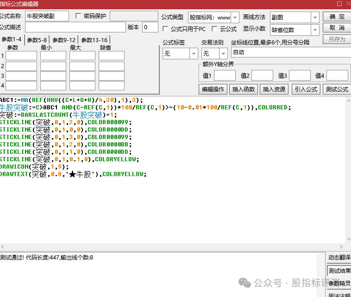Click the STICKLINE COLORYELLOW code line

pos(69,159)
